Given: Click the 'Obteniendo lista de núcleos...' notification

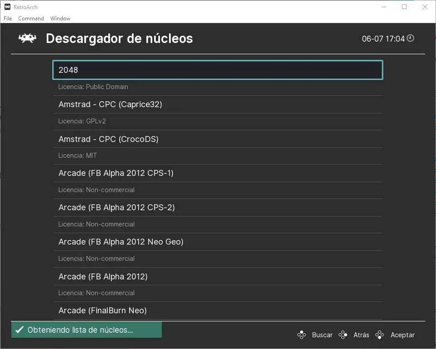Looking at the screenshot, I should tap(87, 330).
